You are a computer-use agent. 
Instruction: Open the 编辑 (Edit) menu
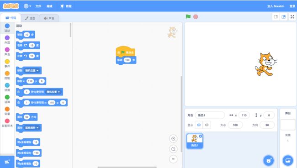click(x=49, y=6)
